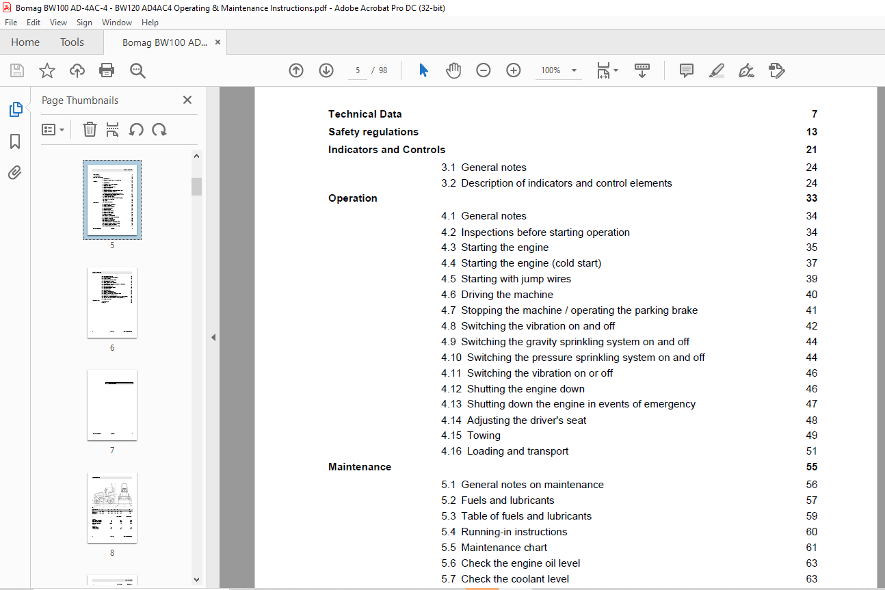Screen dimensions: 885x590
Task: Open Page Thumbnails panel icon in sidebar
Action: [15, 109]
